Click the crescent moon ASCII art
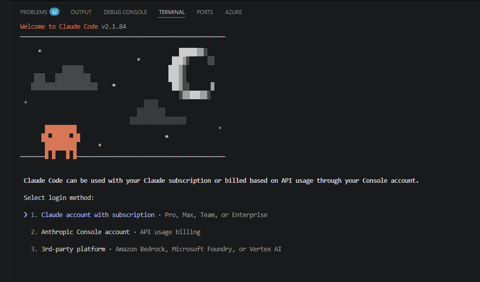The image size is (480, 282). (191, 73)
